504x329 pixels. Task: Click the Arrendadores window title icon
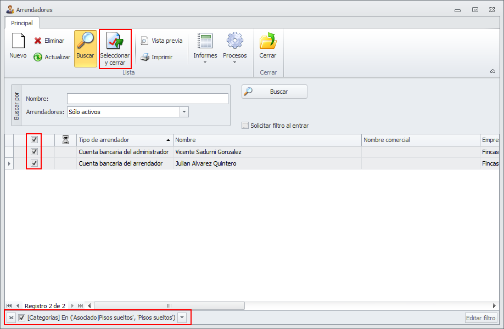(x=10, y=9)
